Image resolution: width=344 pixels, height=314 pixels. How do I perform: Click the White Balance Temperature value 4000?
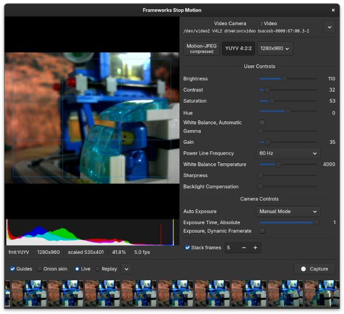pos(329,164)
